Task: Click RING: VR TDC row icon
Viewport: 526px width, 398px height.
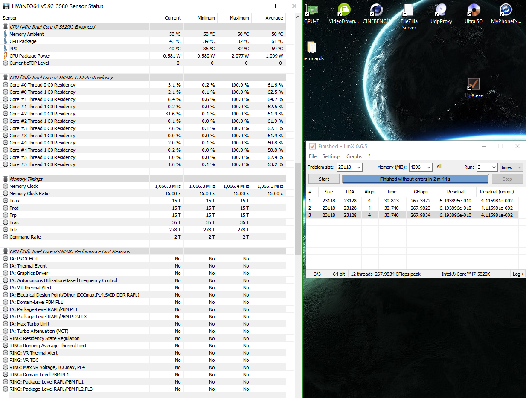Action: pyautogui.click(x=6, y=360)
